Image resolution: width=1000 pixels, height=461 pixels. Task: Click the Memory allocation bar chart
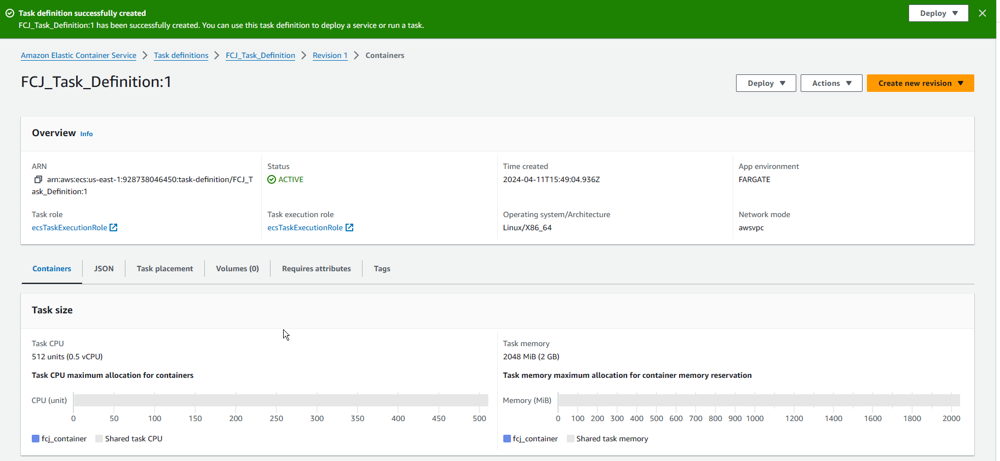click(x=759, y=400)
